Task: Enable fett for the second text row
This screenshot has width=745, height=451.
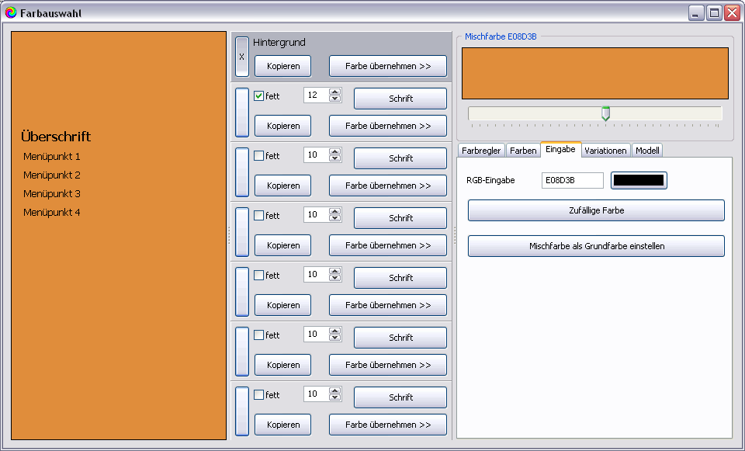Action: coord(259,156)
